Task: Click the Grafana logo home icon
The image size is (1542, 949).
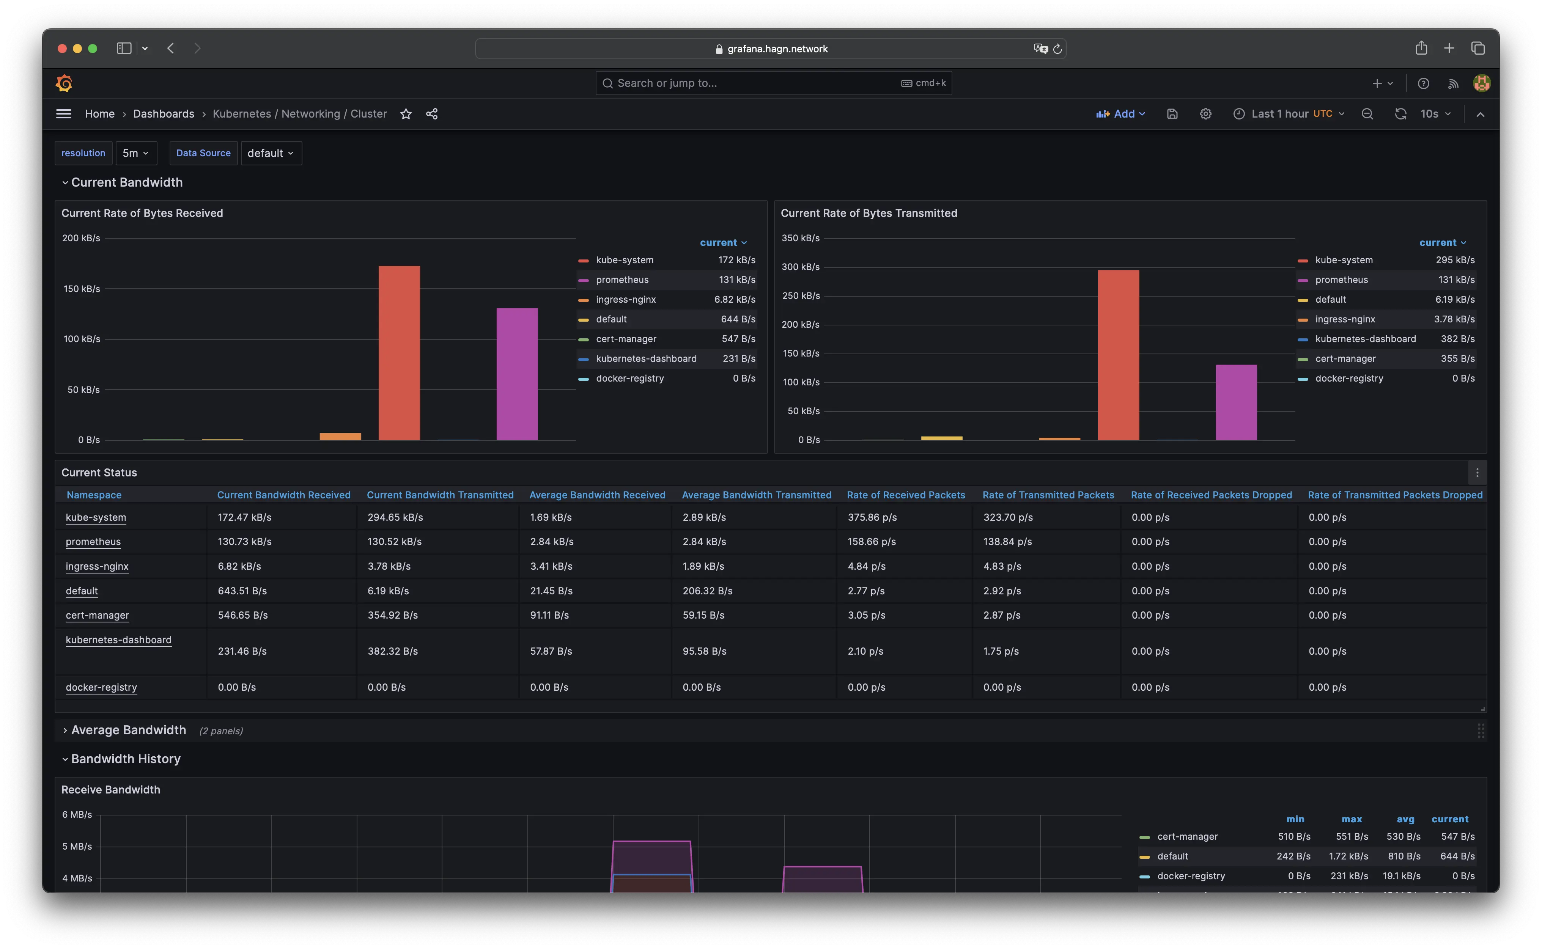Action: click(x=64, y=83)
